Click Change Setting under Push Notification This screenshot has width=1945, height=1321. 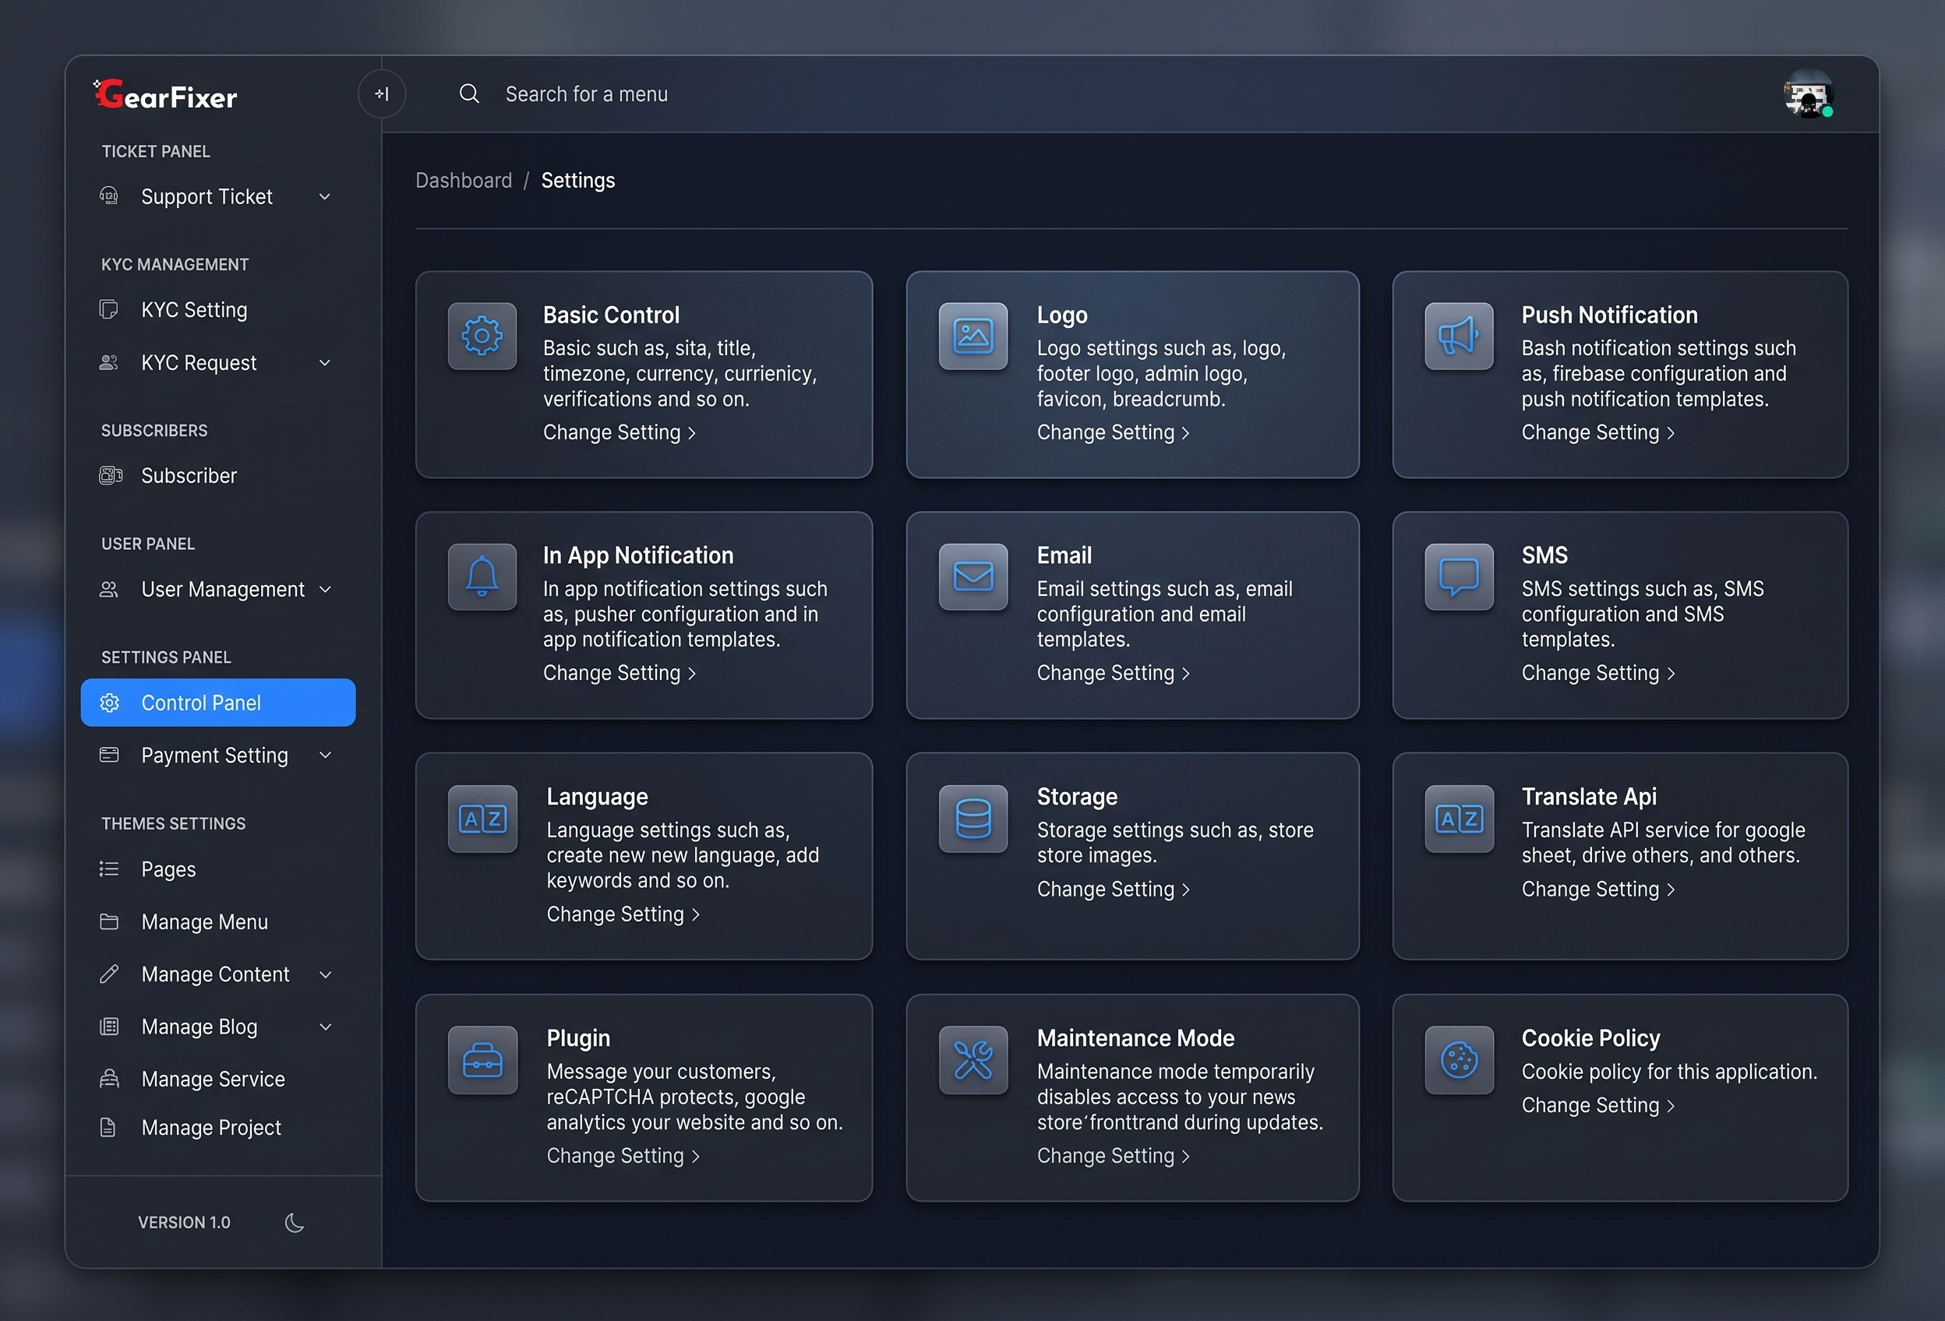1597,432
